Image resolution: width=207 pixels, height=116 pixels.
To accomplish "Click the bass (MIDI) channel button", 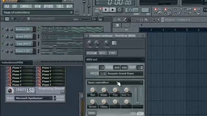I will pos(24,44).
